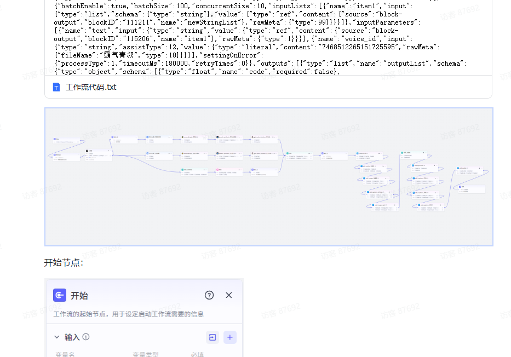Open help for the 开始 node
This screenshot has height=357, width=511.
(x=209, y=295)
